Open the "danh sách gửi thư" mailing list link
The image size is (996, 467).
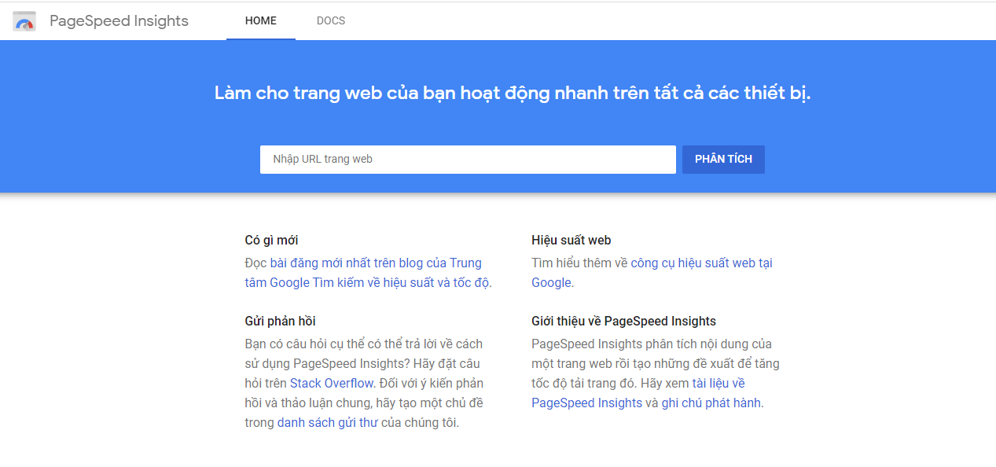(328, 422)
